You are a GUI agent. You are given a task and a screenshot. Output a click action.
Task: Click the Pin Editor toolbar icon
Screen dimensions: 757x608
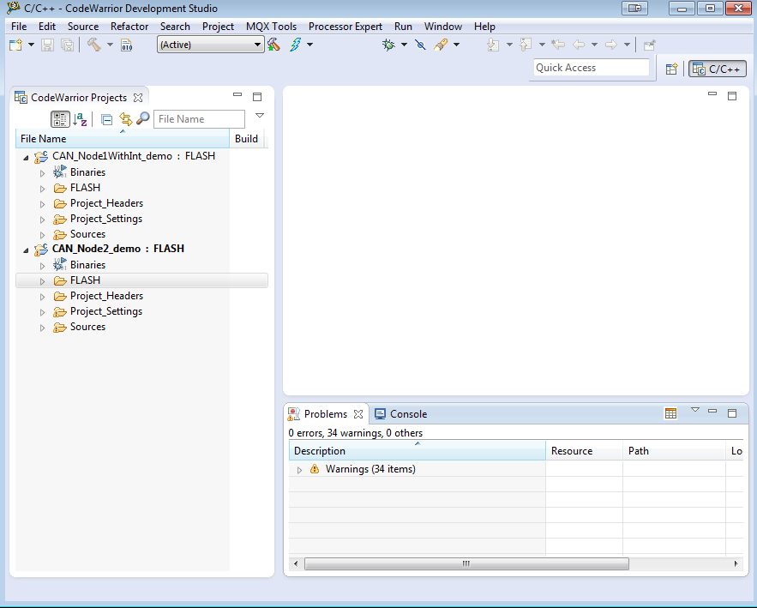click(x=650, y=45)
